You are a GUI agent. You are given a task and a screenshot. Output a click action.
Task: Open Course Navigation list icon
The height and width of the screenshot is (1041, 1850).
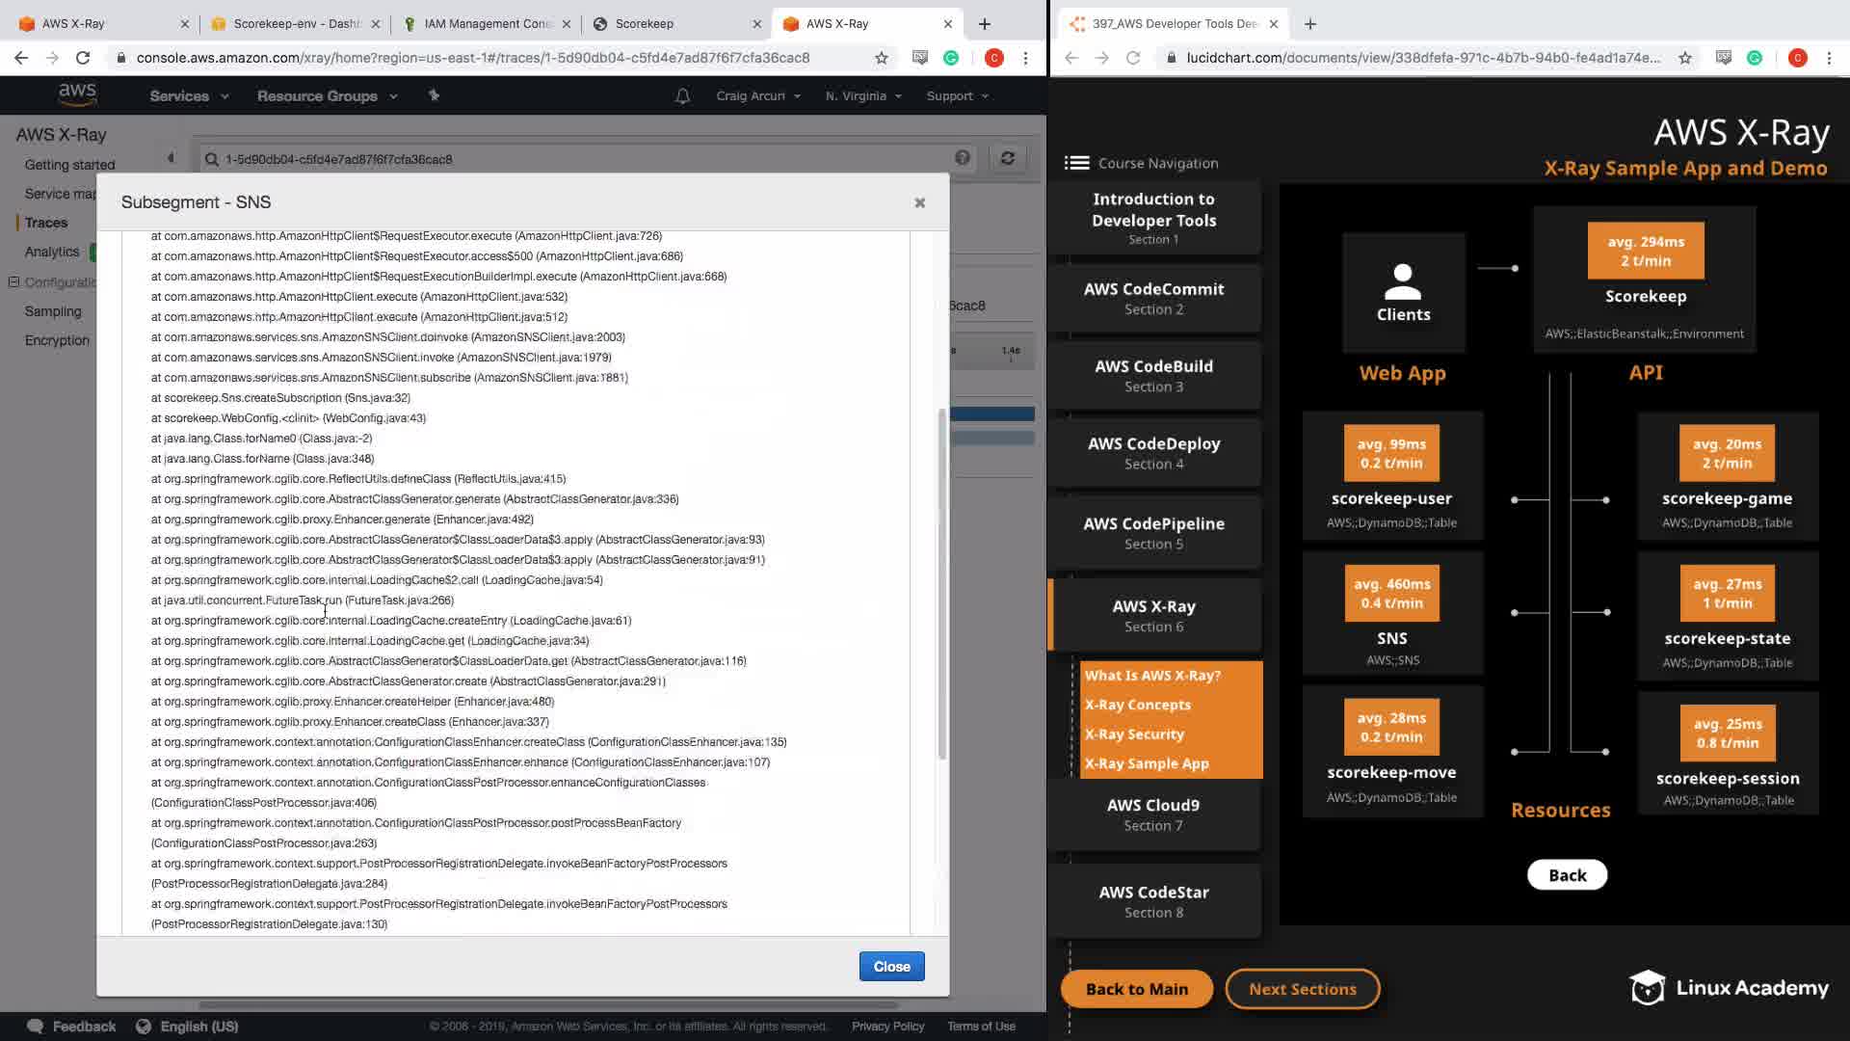pos(1076,163)
